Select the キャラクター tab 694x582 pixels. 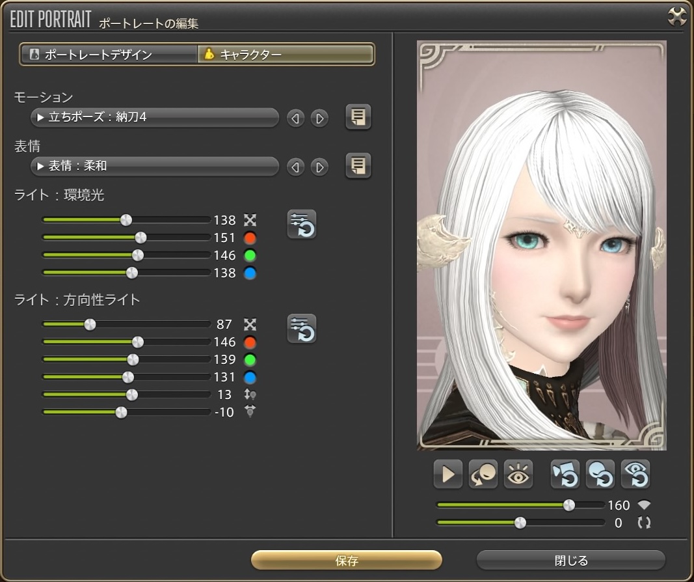286,55
